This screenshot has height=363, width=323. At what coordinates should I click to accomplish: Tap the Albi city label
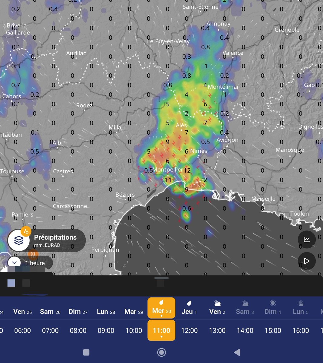click(x=58, y=143)
